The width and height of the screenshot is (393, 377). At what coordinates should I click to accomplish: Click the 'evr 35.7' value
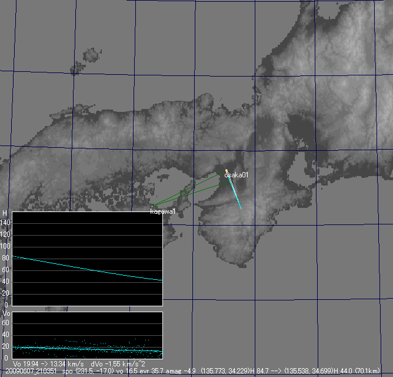pos(151,371)
